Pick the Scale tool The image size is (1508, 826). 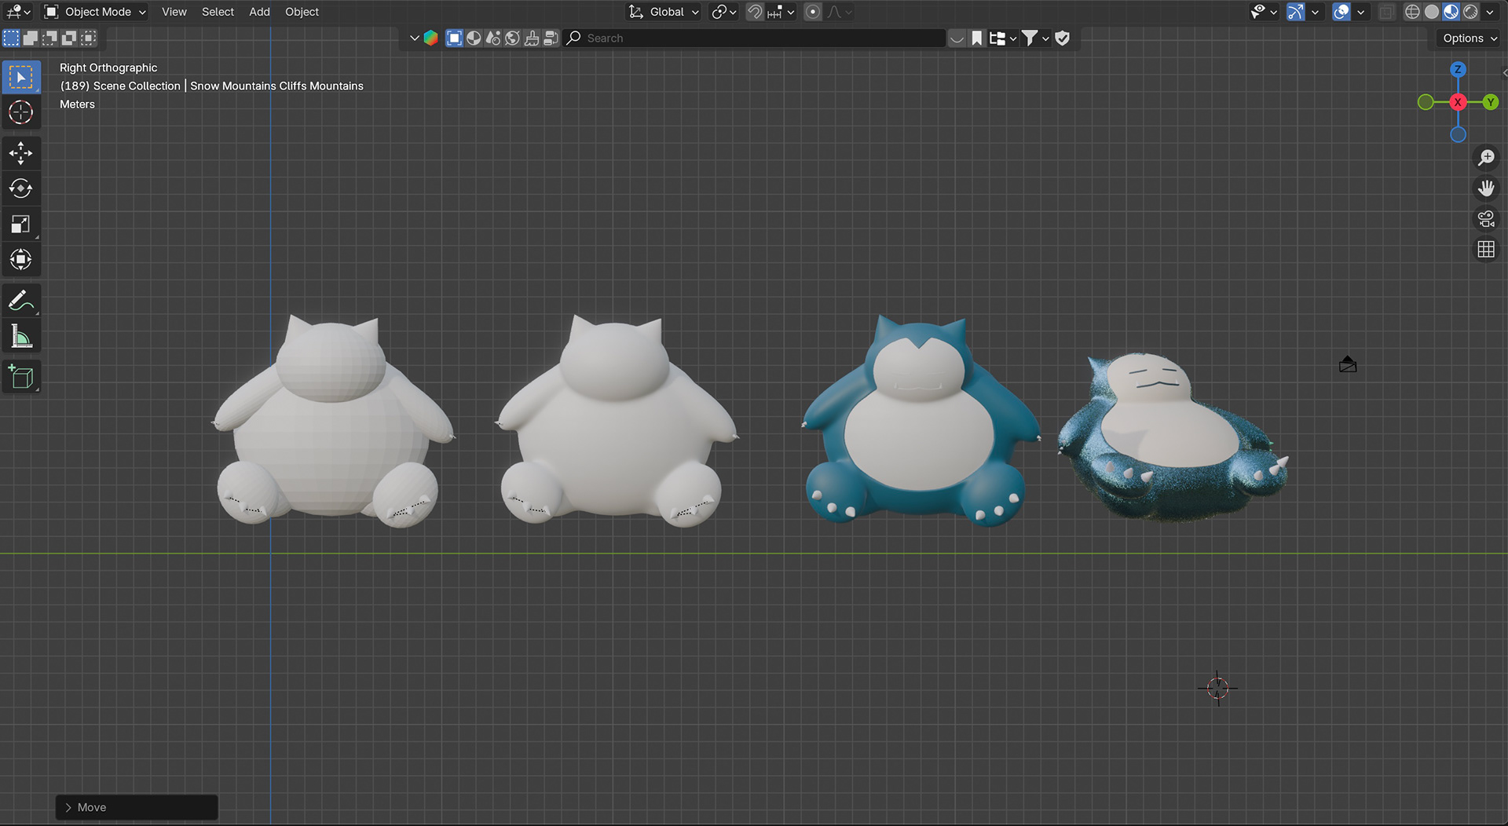click(x=21, y=225)
